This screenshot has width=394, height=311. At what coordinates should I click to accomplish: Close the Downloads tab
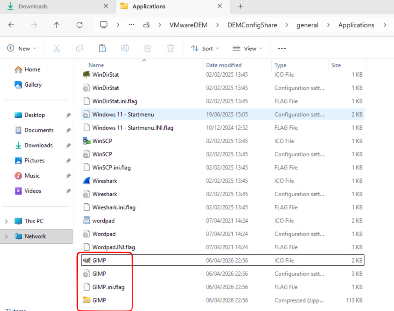pos(106,6)
